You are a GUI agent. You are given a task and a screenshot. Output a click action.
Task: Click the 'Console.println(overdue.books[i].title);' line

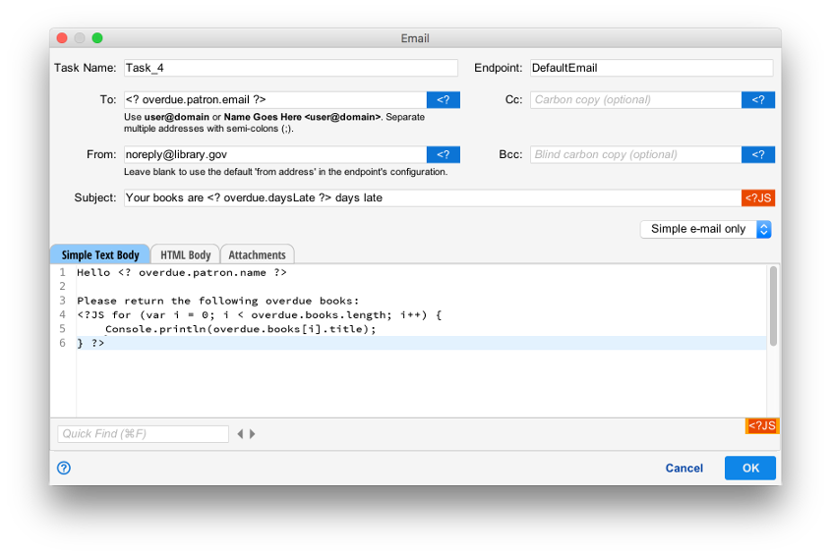tap(240, 329)
